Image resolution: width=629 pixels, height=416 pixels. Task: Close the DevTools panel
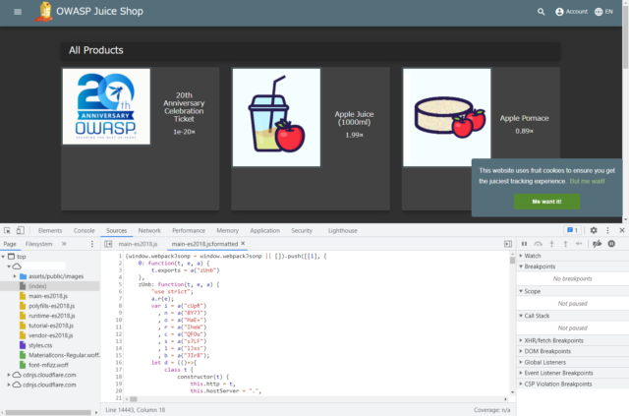622,230
